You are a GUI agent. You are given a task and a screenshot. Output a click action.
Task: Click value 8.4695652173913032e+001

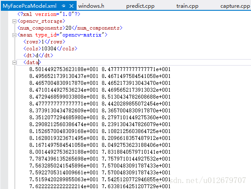(x=136, y=90)
